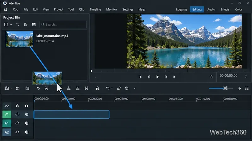The height and width of the screenshot is (141, 252).
Task: Switch to the Effects workspace
Action: (x=225, y=9)
